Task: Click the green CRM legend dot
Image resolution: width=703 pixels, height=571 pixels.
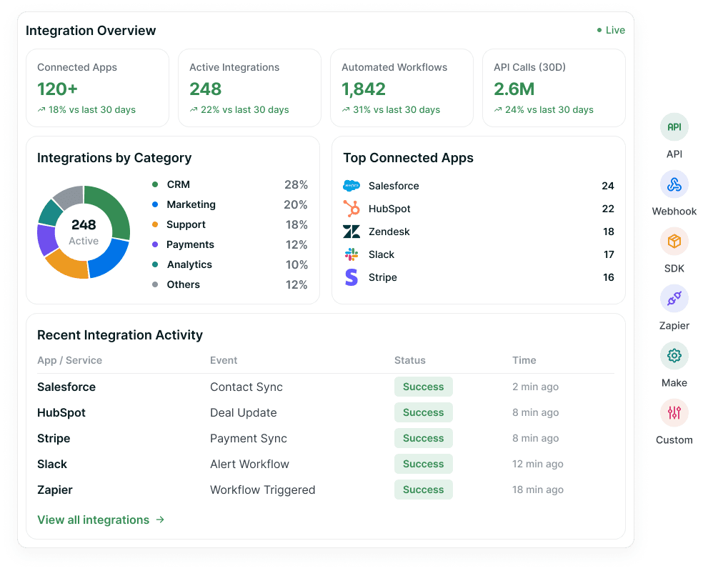Action: click(x=155, y=184)
